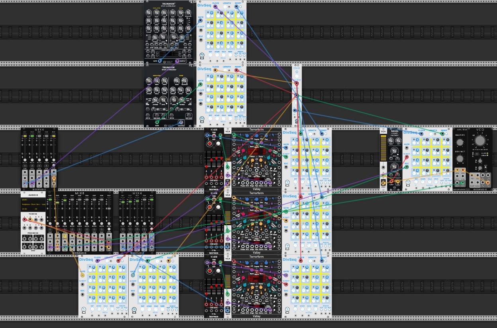
Task: Adjust the DECIMATE knob on the lower Trummor
Action: (x=184, y=80)
